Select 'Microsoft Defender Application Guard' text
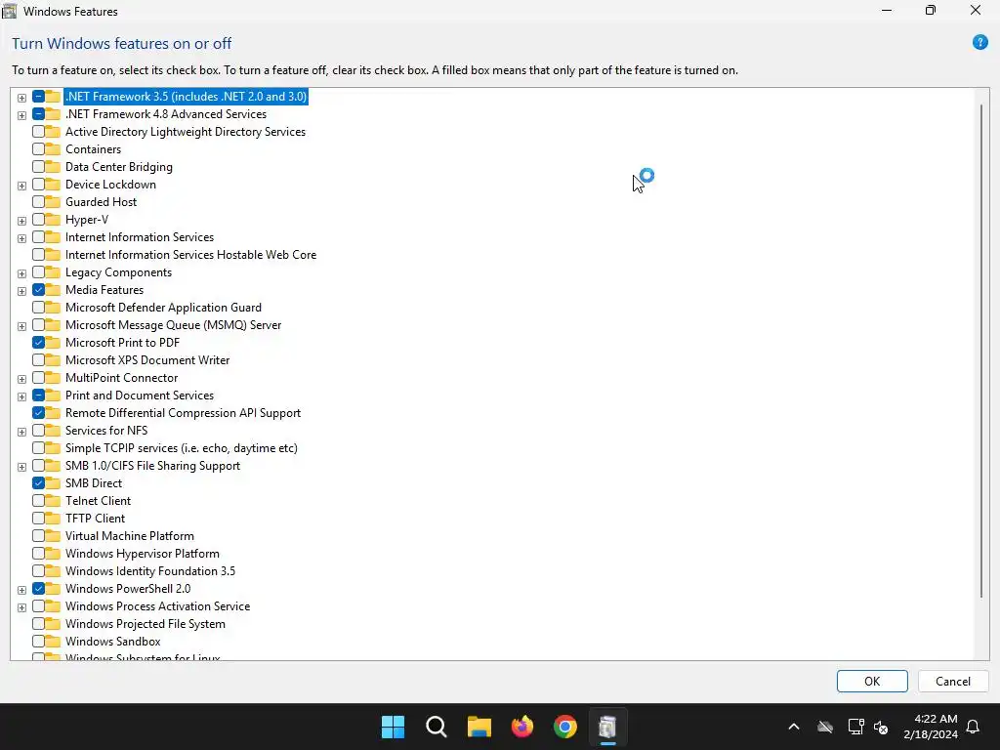 (x=163, y=308)
